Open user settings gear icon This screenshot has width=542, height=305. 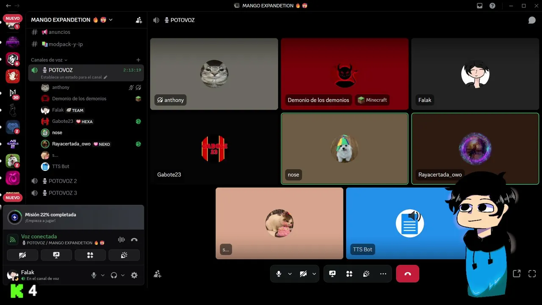134,275
